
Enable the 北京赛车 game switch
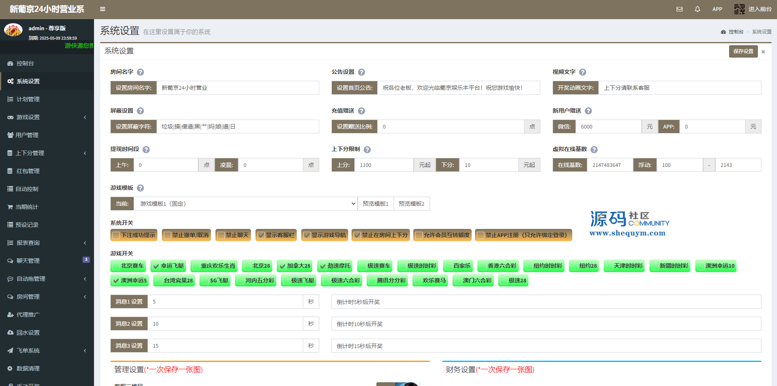116,266
